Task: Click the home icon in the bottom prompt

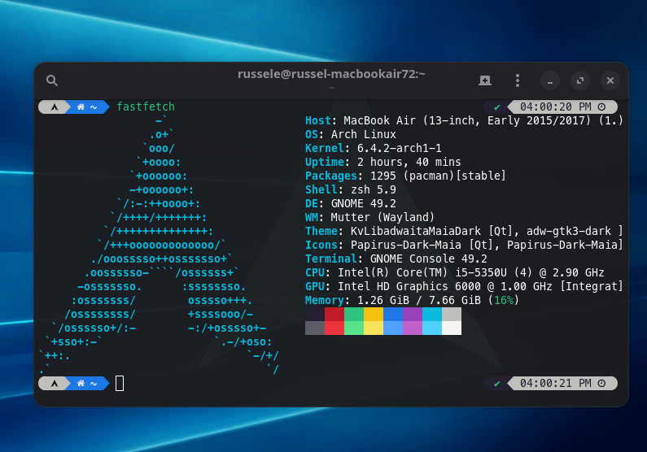Action: pyautogui.click(x=81, y=384)
